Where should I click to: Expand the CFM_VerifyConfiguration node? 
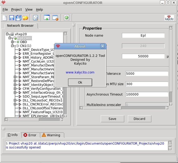click(x=15, y=89)
